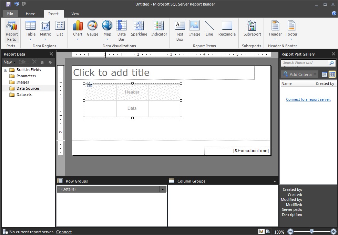
Task: Switch to the View ribbon tab
Action: pos(75,14)
